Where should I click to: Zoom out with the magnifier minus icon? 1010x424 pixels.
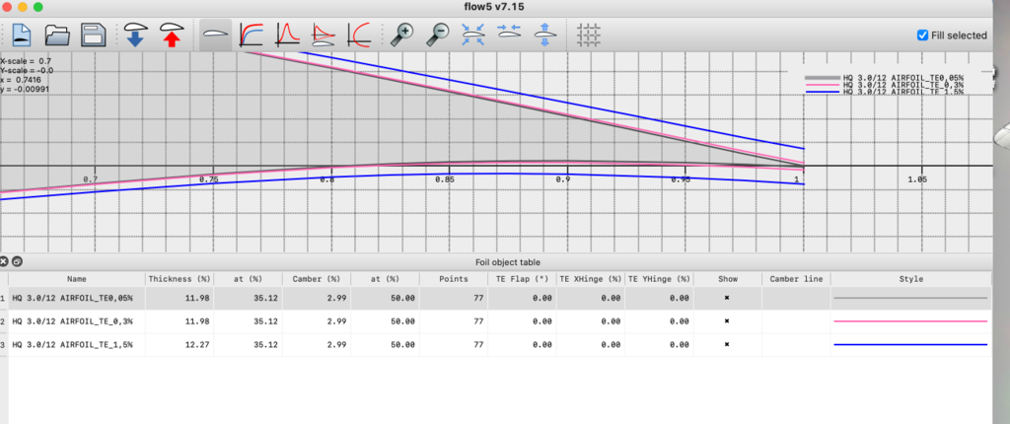(437, 35)
